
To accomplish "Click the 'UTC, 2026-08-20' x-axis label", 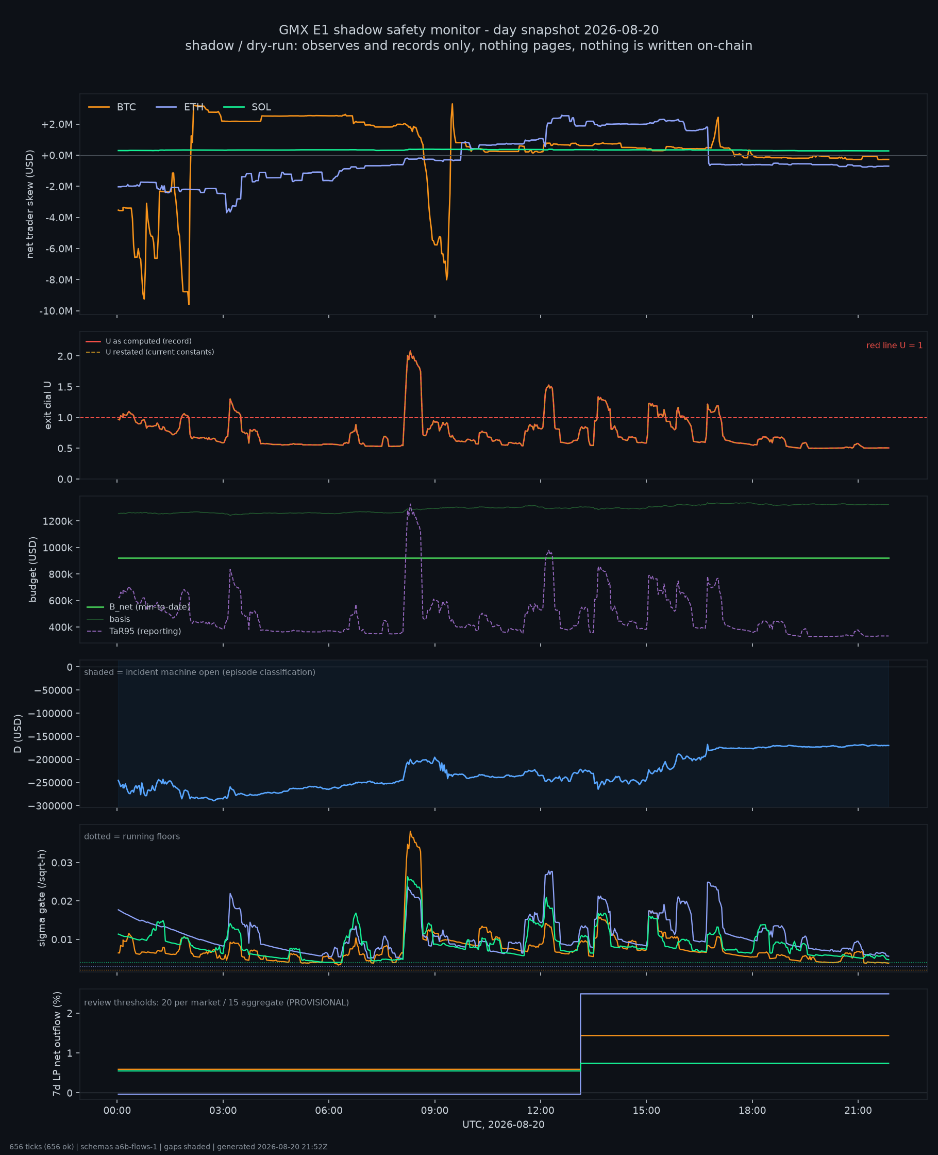I will (504, 1125).
